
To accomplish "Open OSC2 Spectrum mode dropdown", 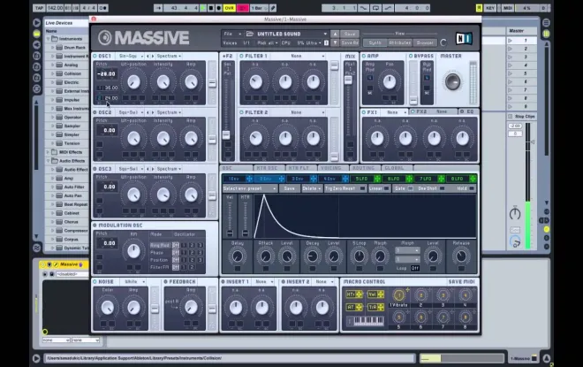I will coord(169,112).
